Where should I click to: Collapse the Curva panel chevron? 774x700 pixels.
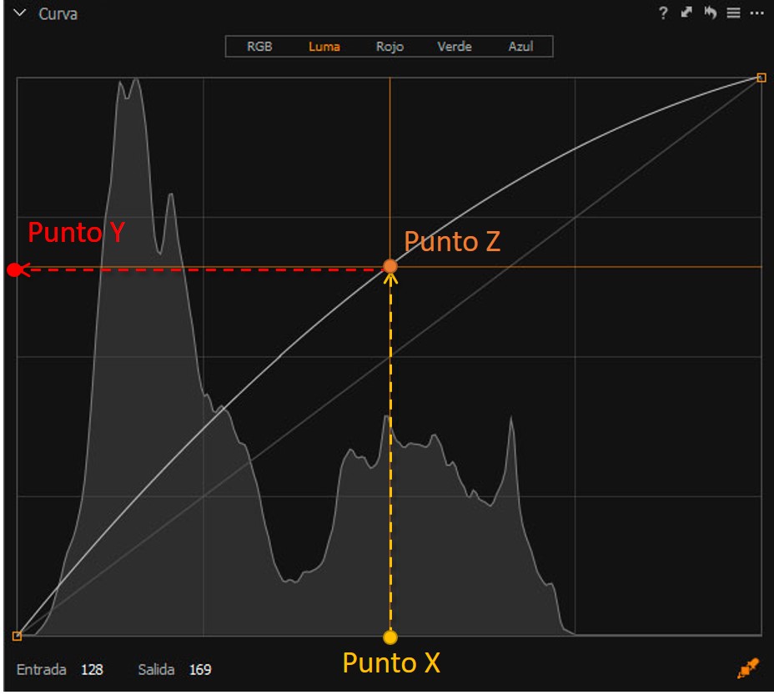coord(20,14)
